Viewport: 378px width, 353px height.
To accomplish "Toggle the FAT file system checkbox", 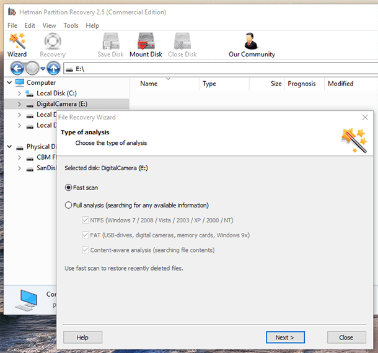I will 86,235.
